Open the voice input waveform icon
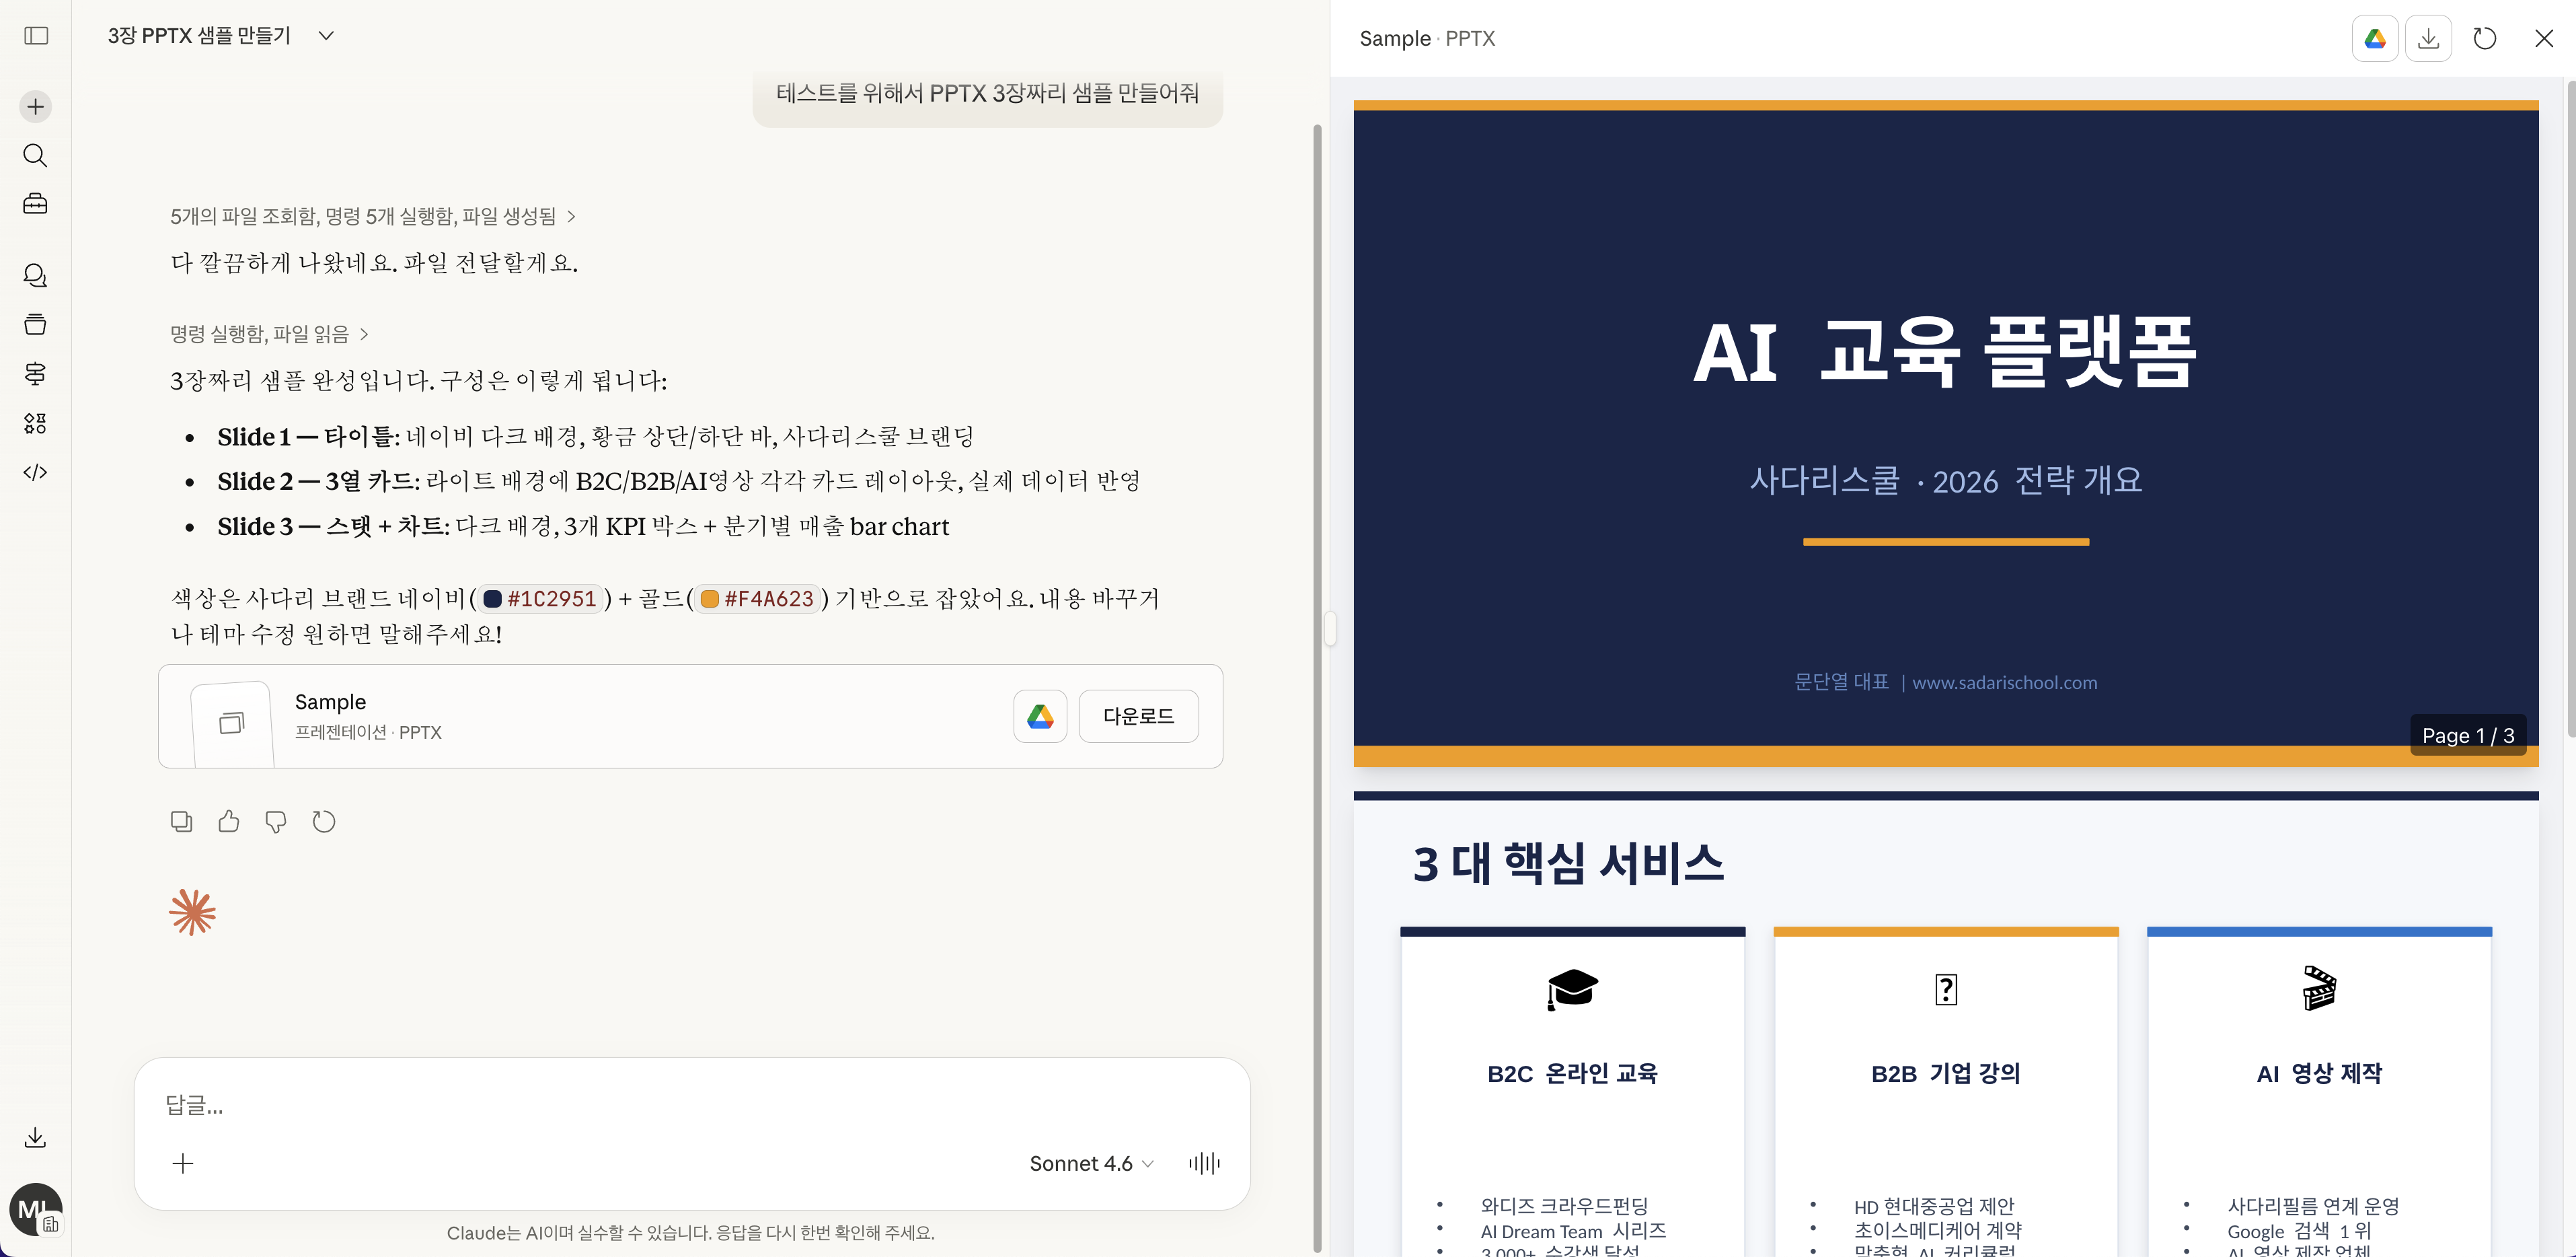This screenshot has height=1257, width=2576. coord(1203,1163)
